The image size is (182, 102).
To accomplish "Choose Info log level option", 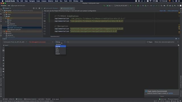I will click(x=61, y=48).
